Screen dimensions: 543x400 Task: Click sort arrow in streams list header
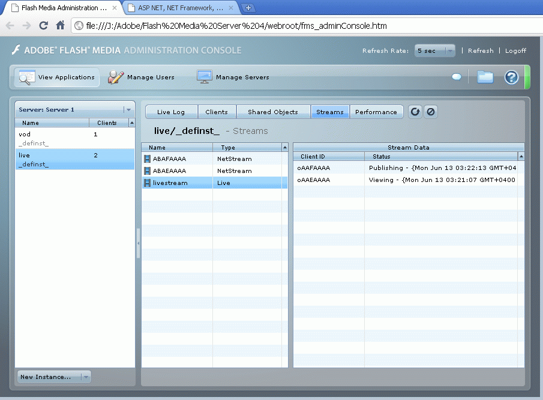[284, 147]
